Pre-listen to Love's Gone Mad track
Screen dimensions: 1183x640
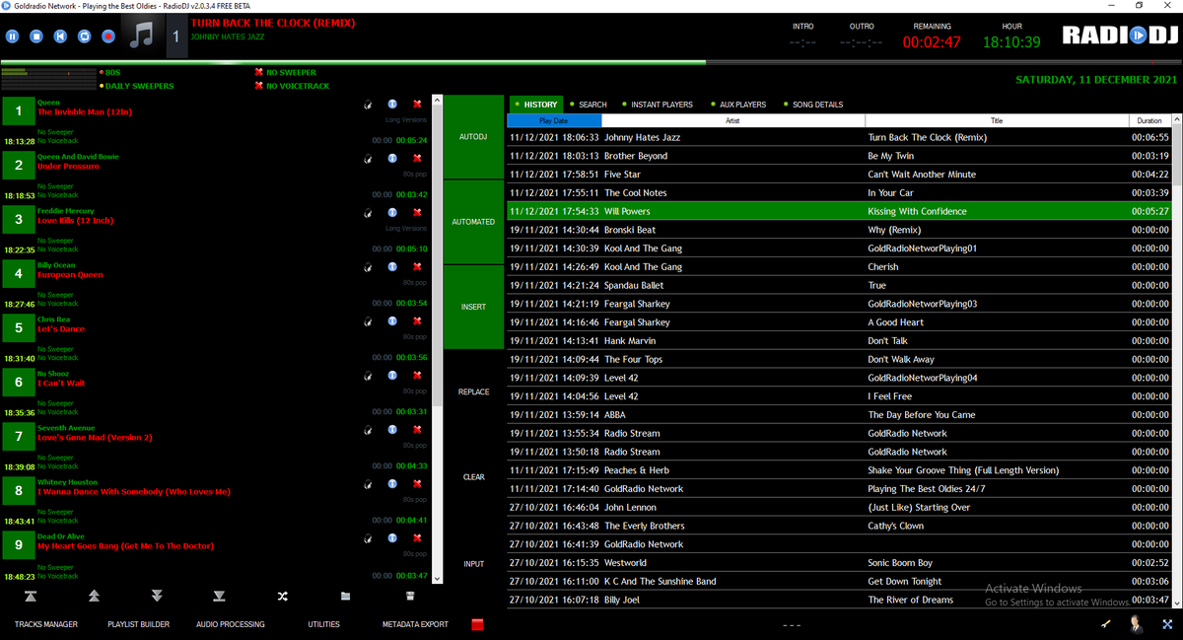368,429
